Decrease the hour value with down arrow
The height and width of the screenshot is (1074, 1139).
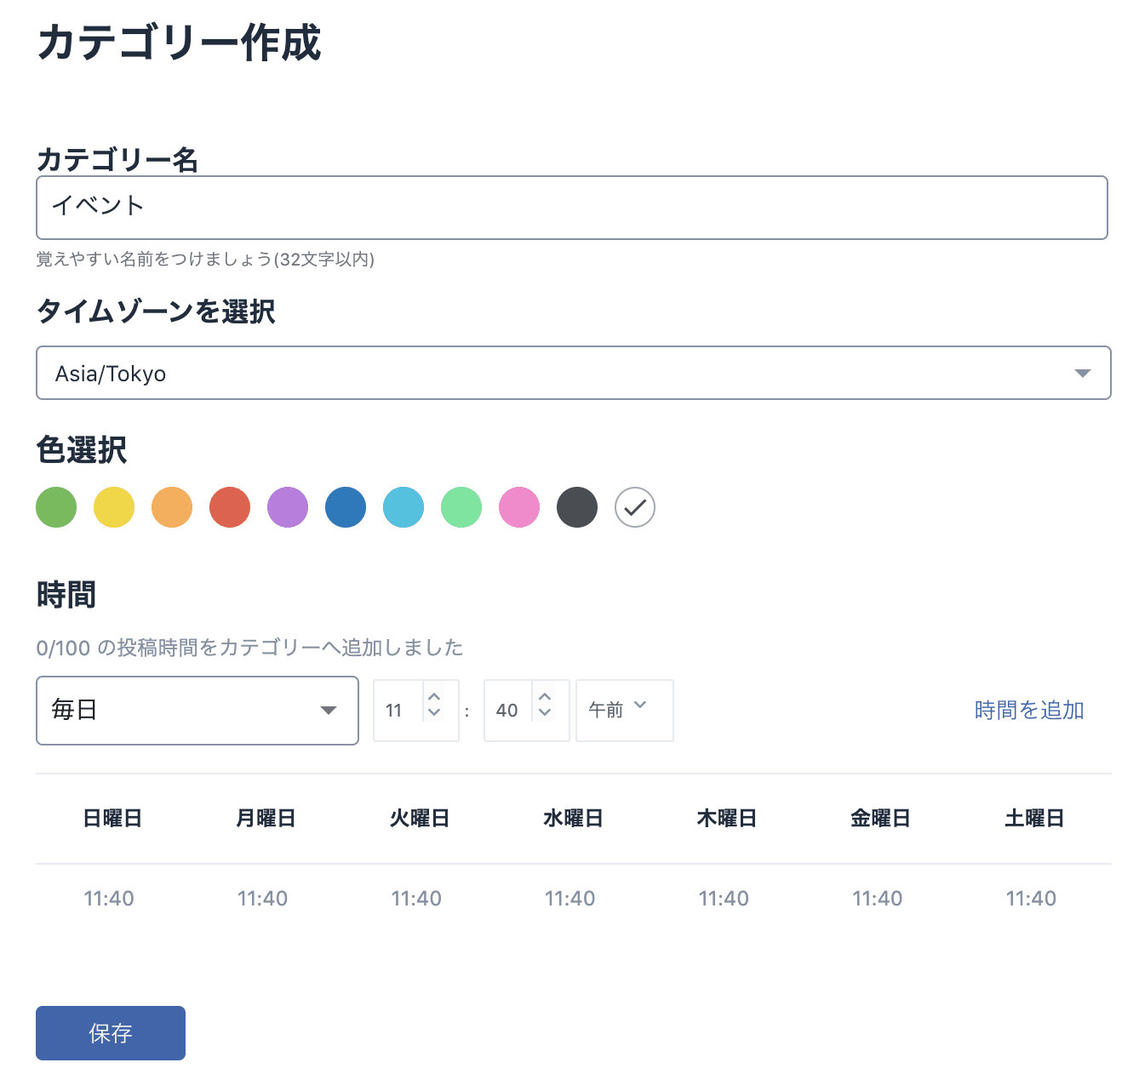(434, 713)
